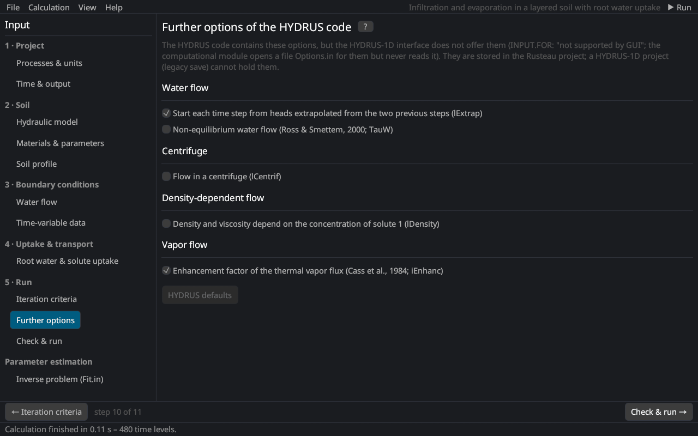The image size is (698, 436).
Task: Click the '3 · Boundary conditions' section heading
Action: click(x=52, y=185)
